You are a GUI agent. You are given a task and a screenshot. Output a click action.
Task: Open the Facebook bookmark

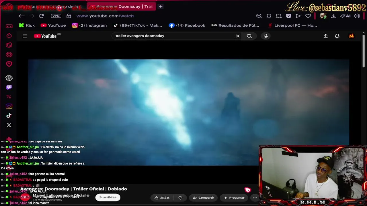[187, 25]
